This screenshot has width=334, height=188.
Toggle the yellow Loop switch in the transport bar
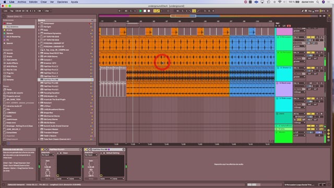194,11
